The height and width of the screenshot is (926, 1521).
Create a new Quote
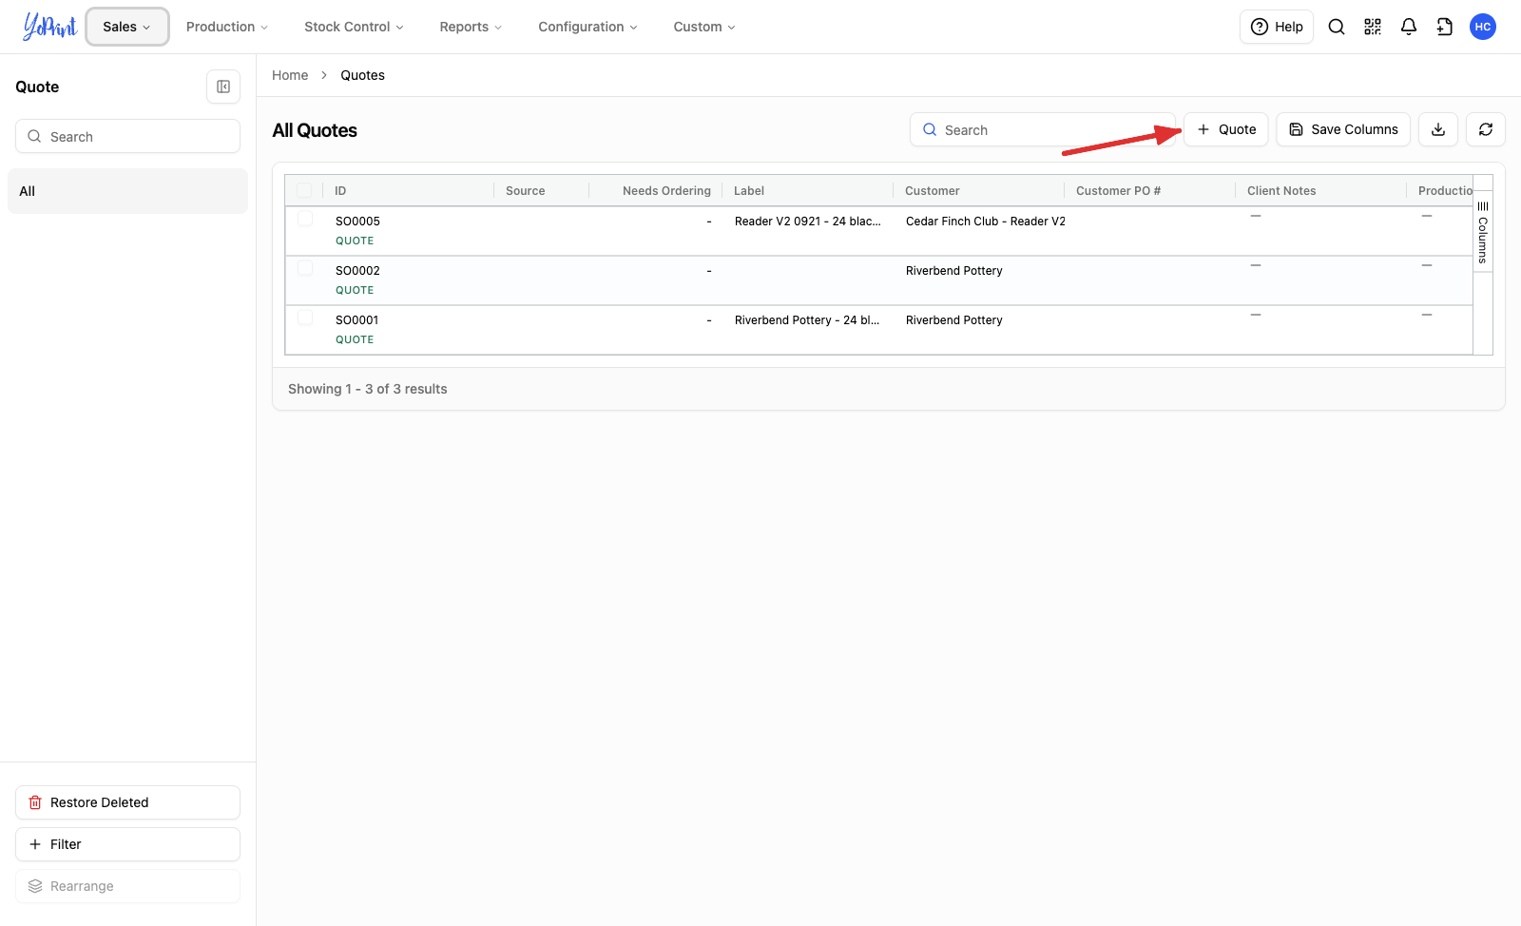pos(1226,129)
